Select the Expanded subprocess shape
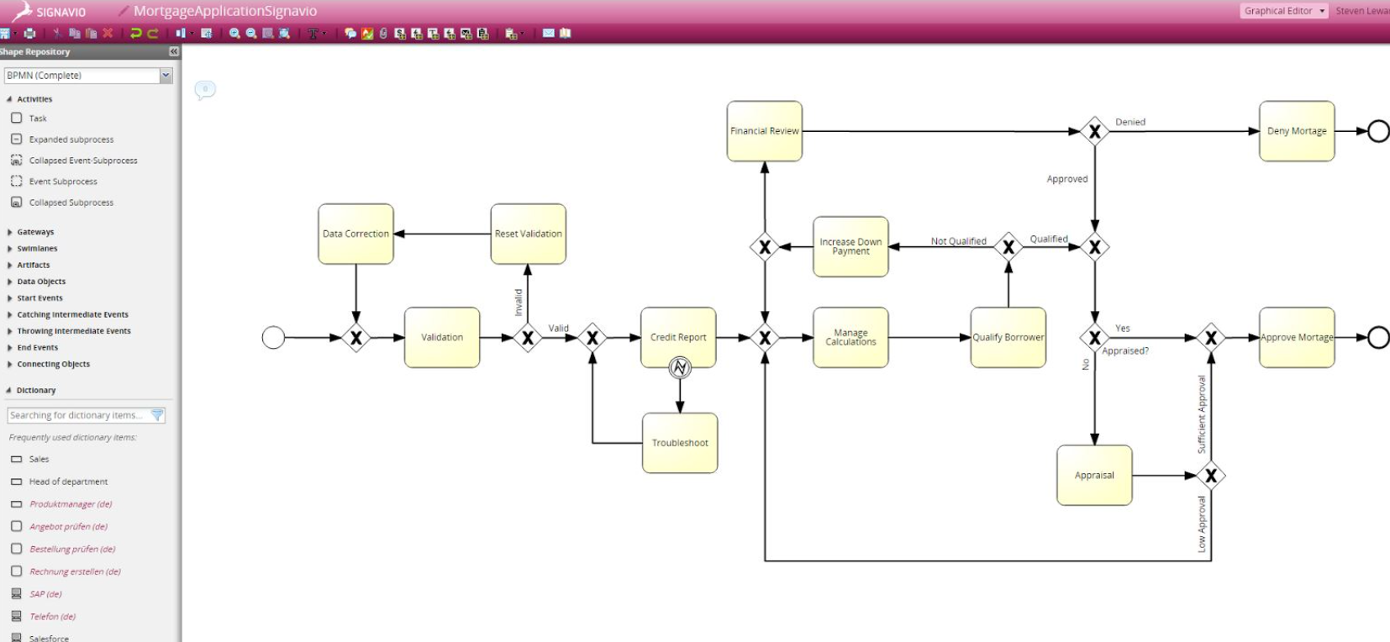 pyautogui.click(x=63, y=139)
